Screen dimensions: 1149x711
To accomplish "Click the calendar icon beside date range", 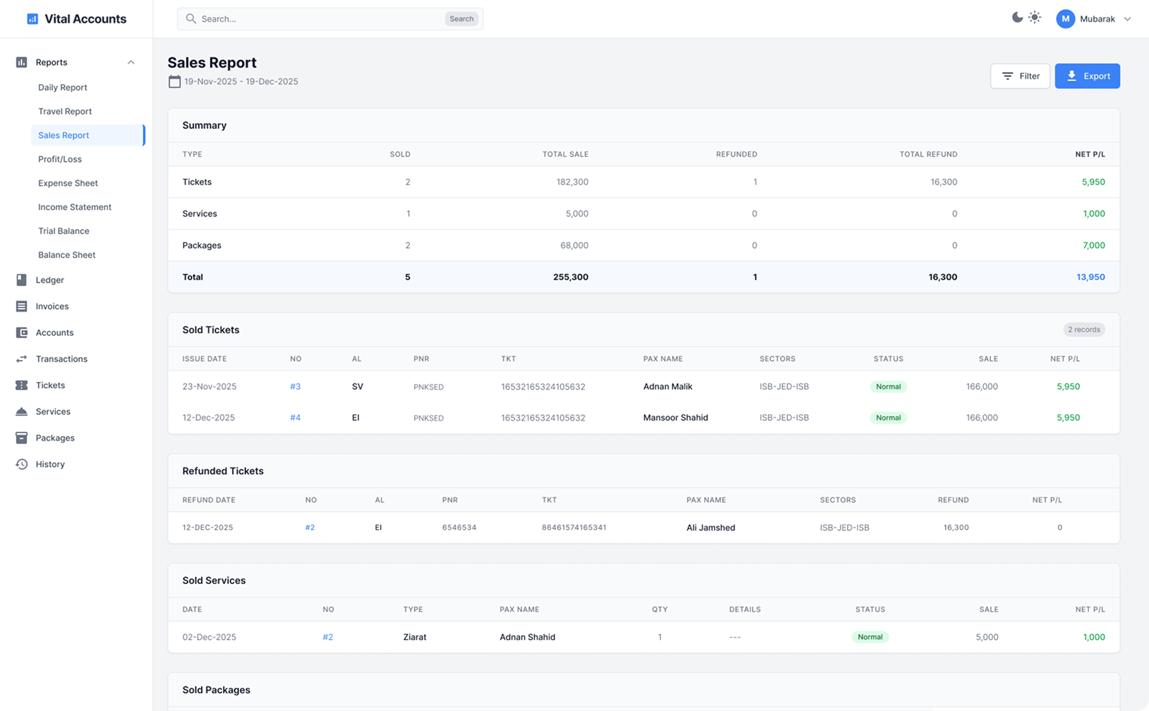I will [174, 81].
